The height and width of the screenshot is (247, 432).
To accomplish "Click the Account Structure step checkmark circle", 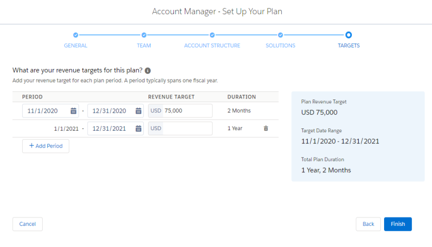I will point(212,35).
